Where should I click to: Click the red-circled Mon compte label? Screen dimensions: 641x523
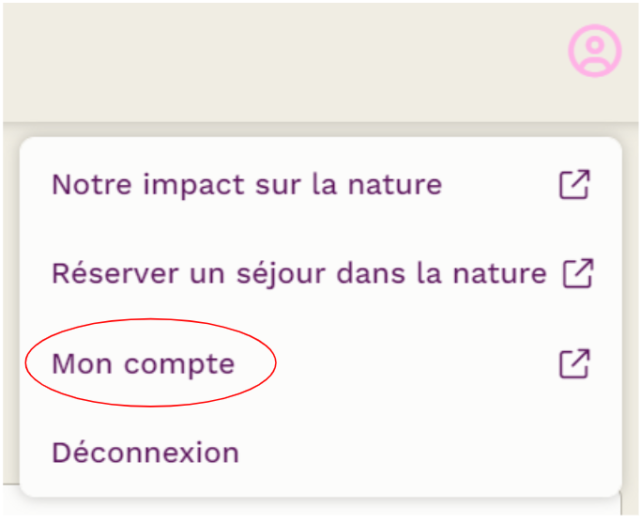(x=143, y=363)
